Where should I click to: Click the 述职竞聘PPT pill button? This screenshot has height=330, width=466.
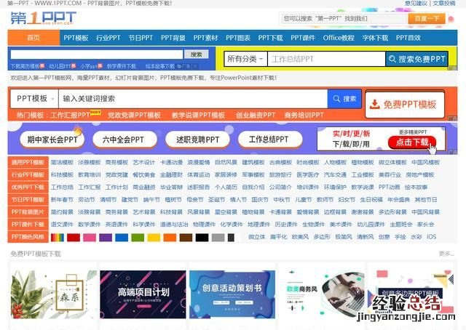coord(197,140)
